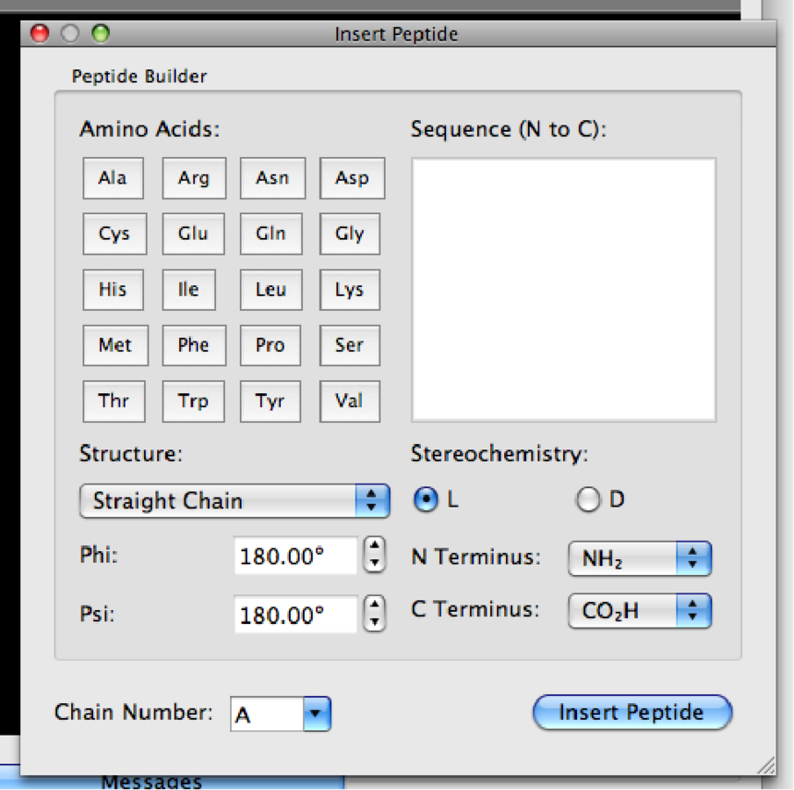Choose the Lys amino acid

pyautogui.click(x=350, y=290)
